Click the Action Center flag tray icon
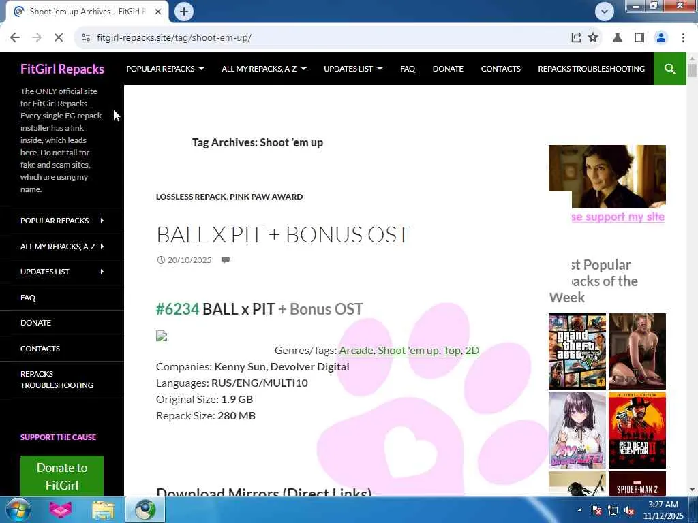 pyautogui.click(x=596, y=510)
